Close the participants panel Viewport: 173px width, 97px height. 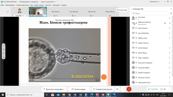click(171, 9)
